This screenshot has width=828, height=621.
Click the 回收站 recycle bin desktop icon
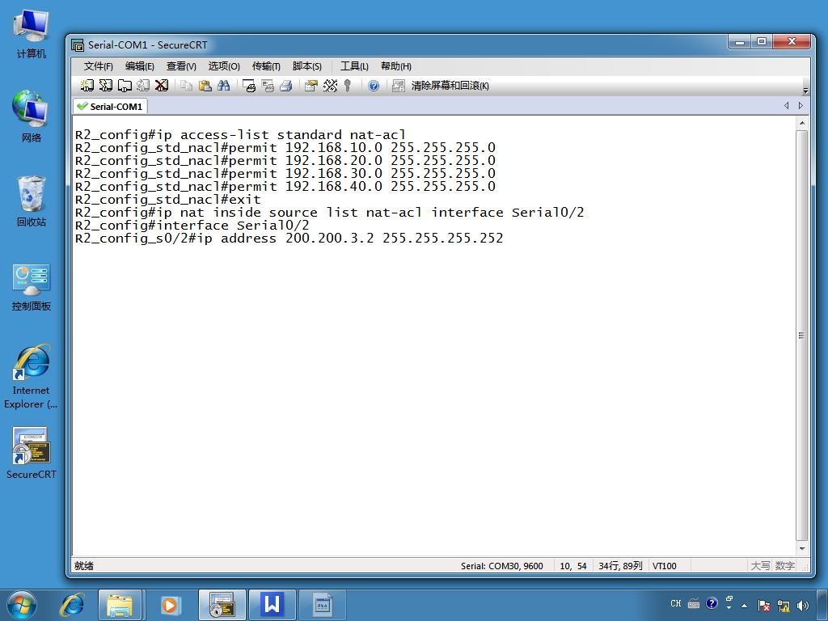(x=32, y=201)
